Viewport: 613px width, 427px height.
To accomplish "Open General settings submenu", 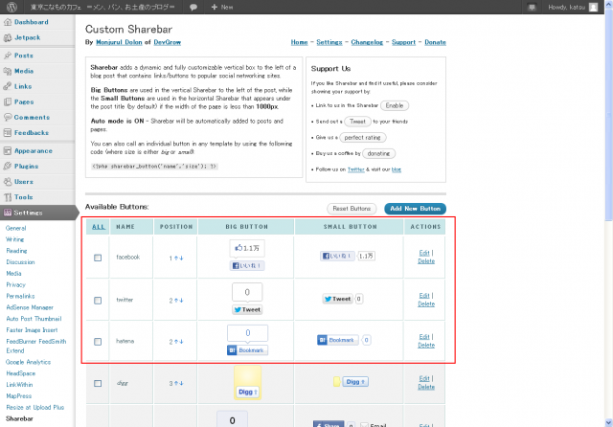I will (15, 228).
